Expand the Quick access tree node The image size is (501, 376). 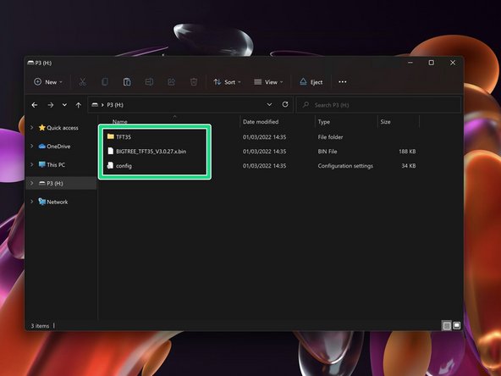click(31, 128)
